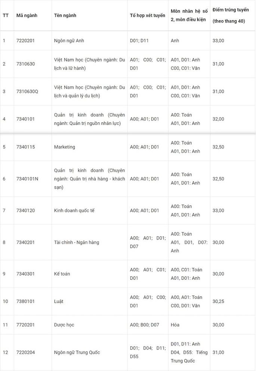Click the "Mã ngành" column header

pos(27,15)
